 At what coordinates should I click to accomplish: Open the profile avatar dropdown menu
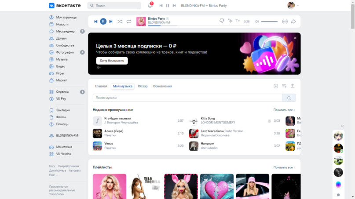pyautogui.click(x=293, y=5)
